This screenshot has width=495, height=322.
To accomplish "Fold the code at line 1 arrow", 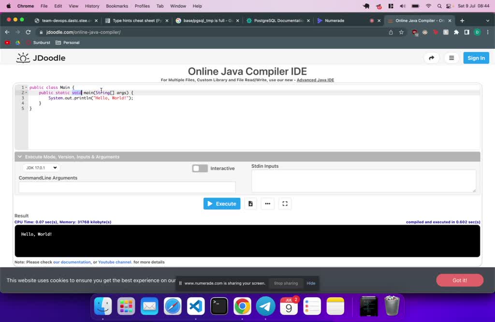I will coord(26,88).
